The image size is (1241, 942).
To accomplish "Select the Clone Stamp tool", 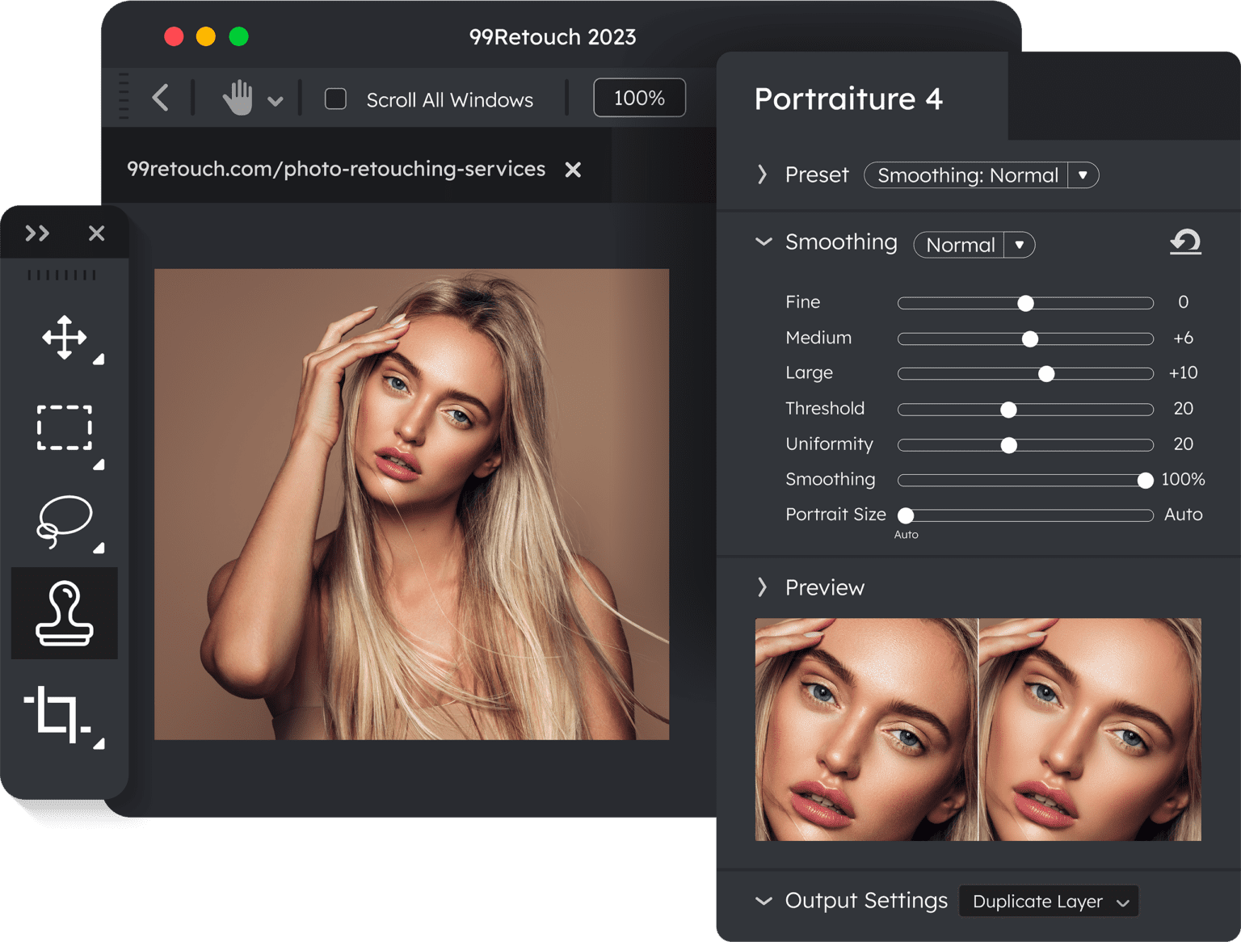I will pos(65,613).
